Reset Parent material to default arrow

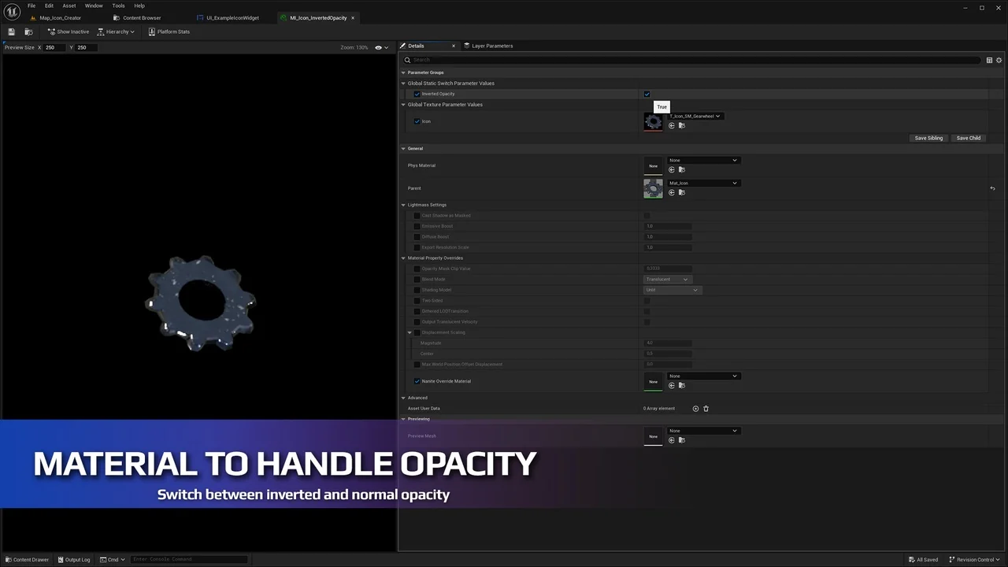(992, 188)
